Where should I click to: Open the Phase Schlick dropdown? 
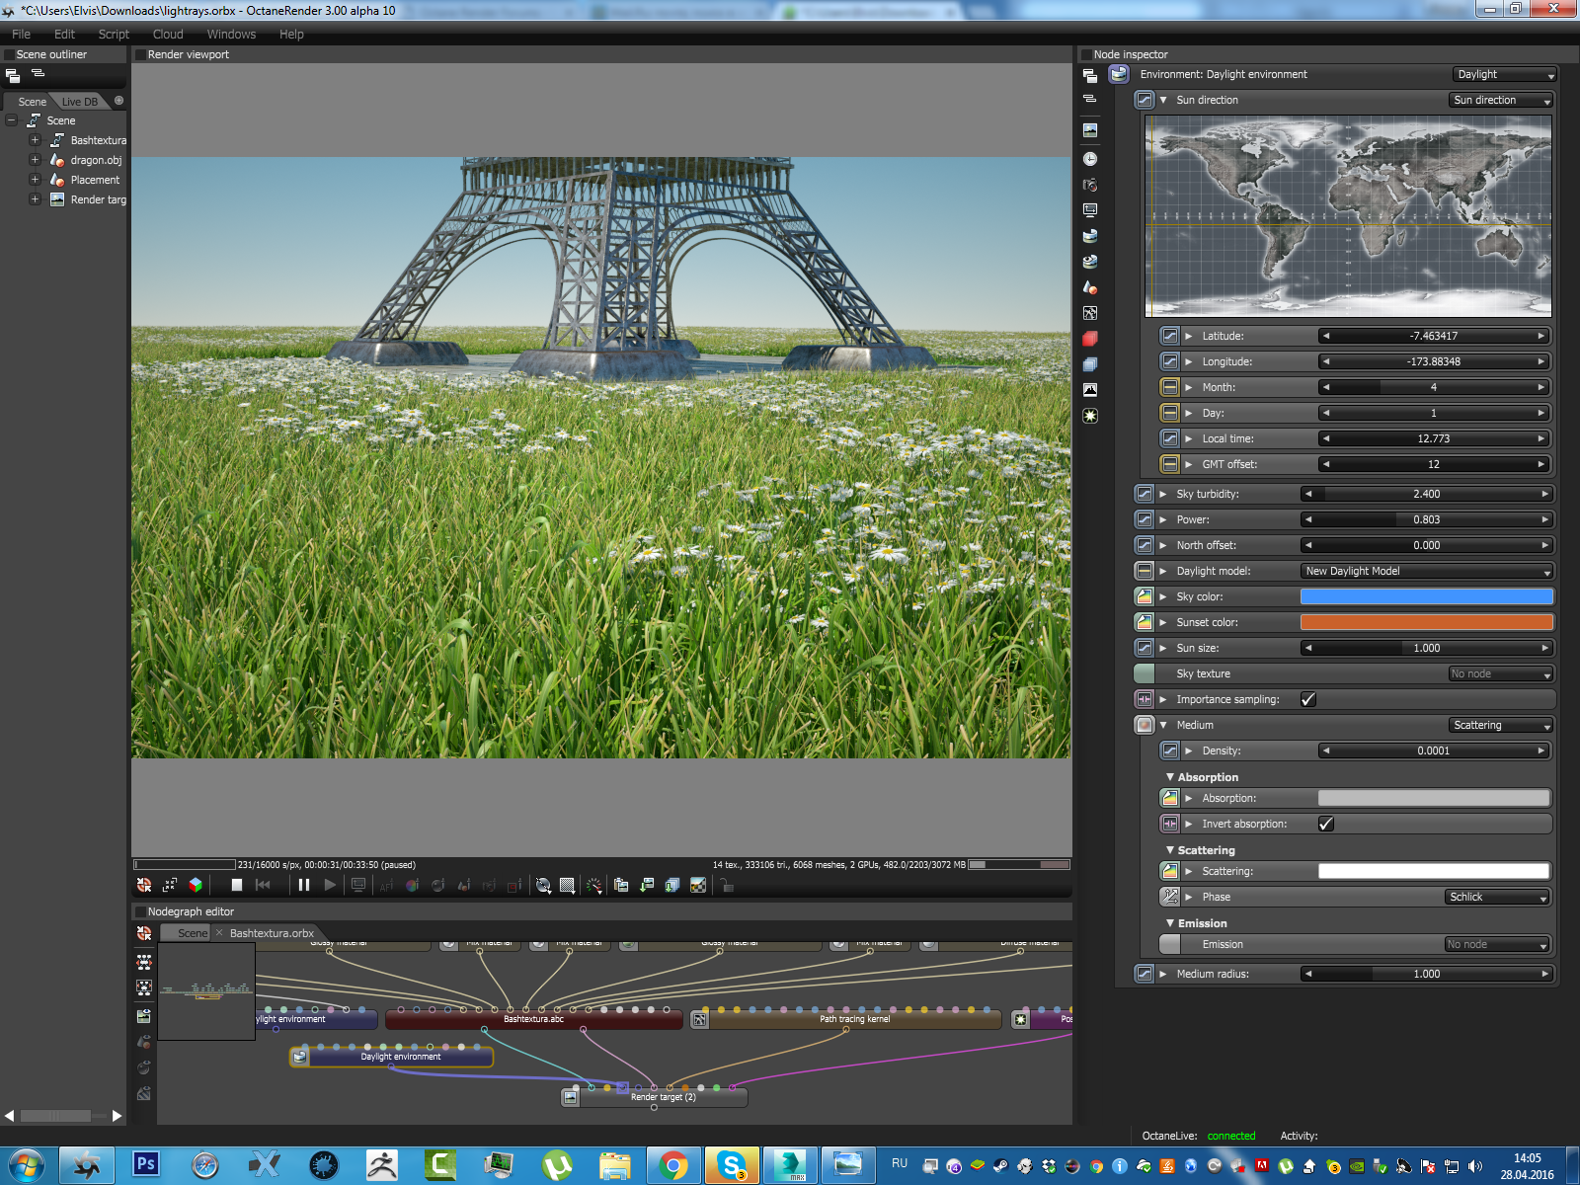1497,897
